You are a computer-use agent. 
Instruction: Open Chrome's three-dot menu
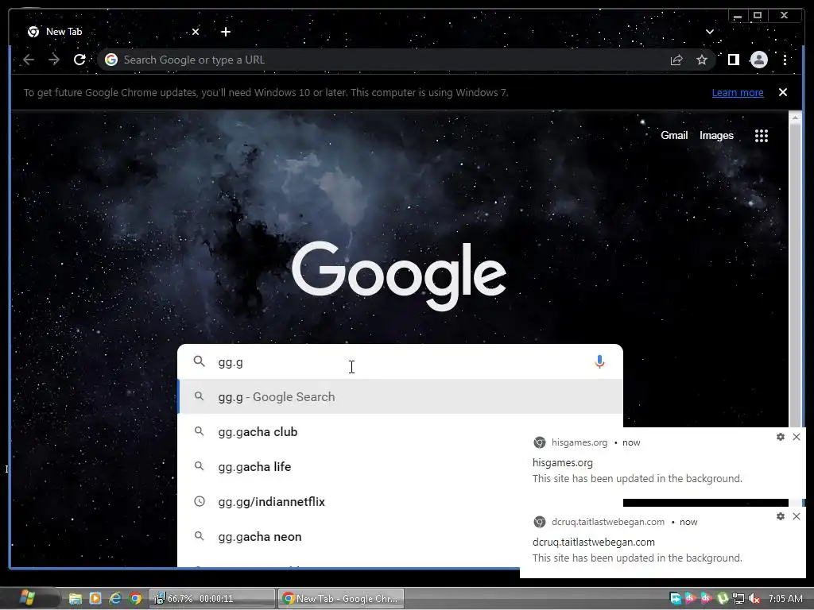click(x=785, y=60)
